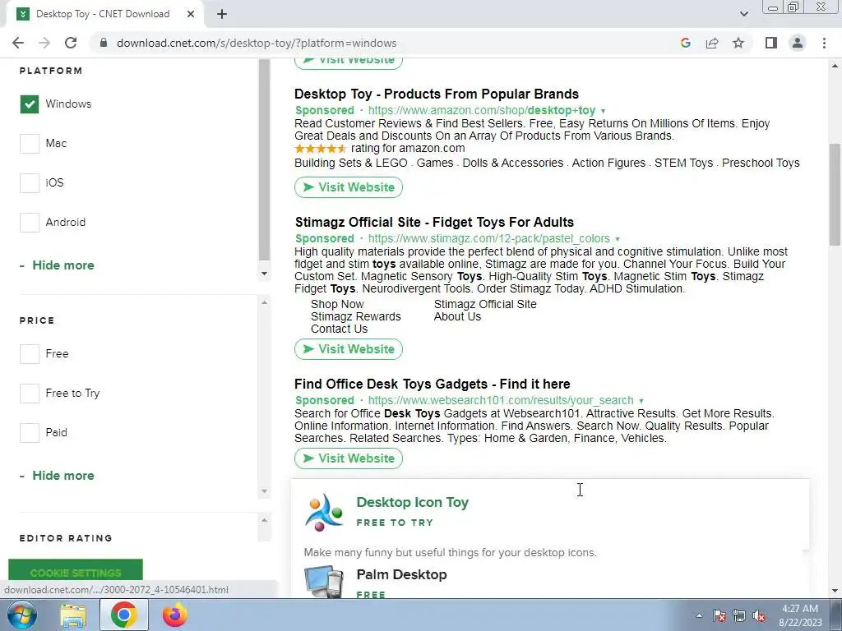The height and width of the screenshot is (631, 842).
Task: Click the platform panel scroll-down arrow
Action: click(264, 274)
